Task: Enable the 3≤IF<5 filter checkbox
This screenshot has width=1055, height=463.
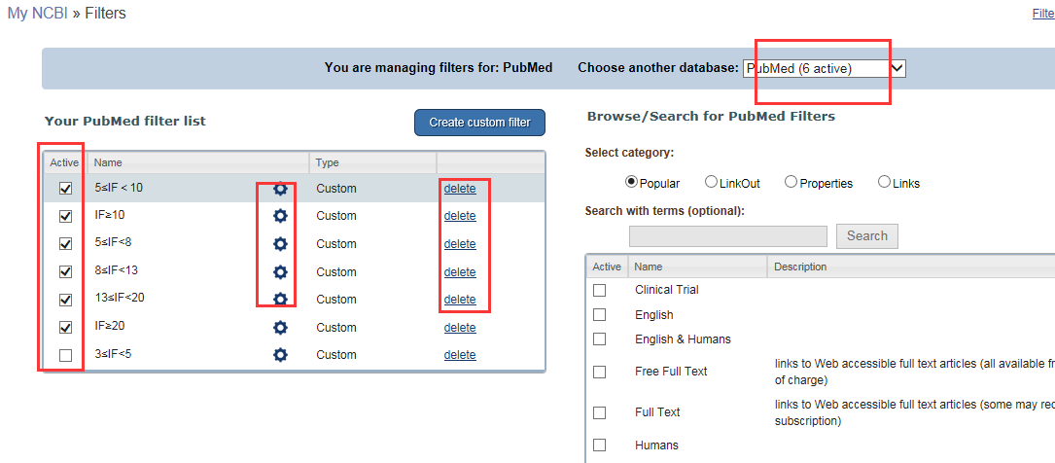Action: pyautogui.click(x=65, y=355)
